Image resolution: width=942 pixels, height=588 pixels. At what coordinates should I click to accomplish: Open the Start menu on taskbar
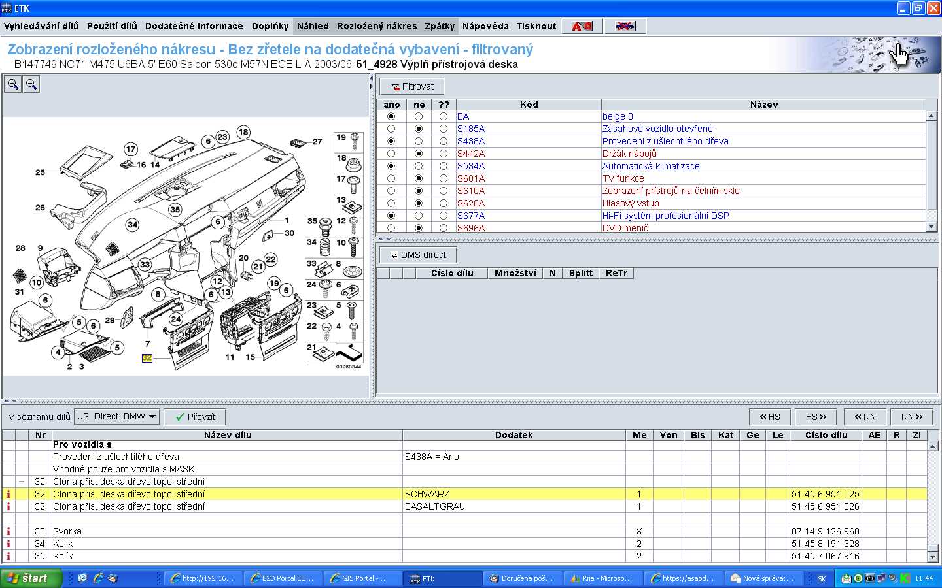click(30, 578)
